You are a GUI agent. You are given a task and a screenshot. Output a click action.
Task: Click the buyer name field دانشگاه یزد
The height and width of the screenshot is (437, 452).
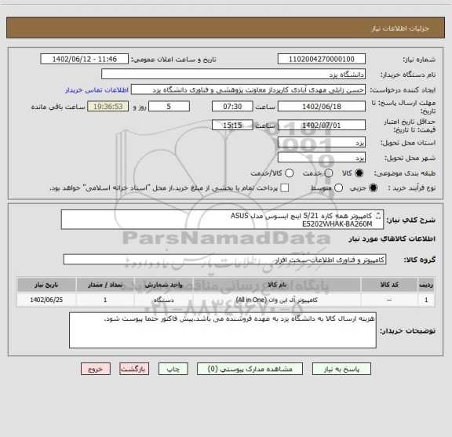pyautogui.click(x=234, y=75)
